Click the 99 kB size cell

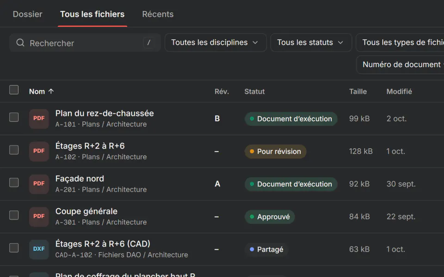click(x=359, y=119)
